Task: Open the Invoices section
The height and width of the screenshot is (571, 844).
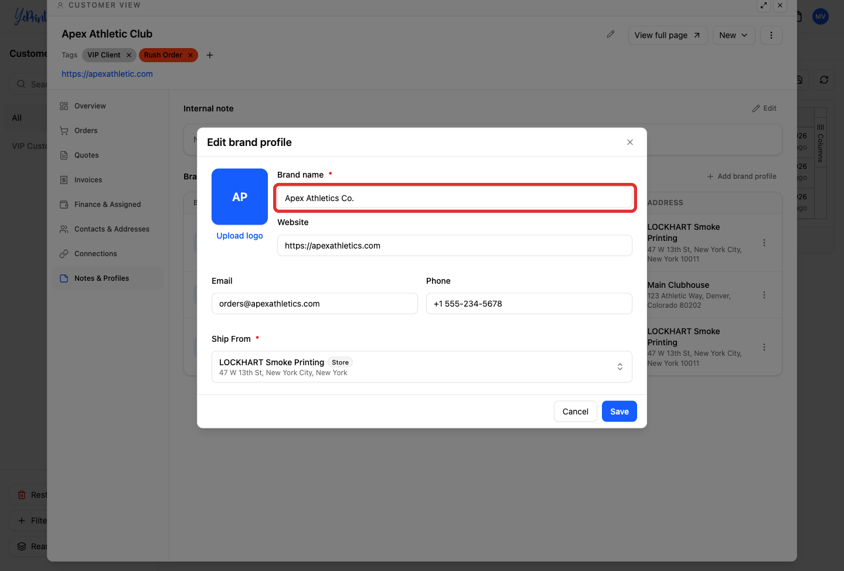Action: coord(109,180)
